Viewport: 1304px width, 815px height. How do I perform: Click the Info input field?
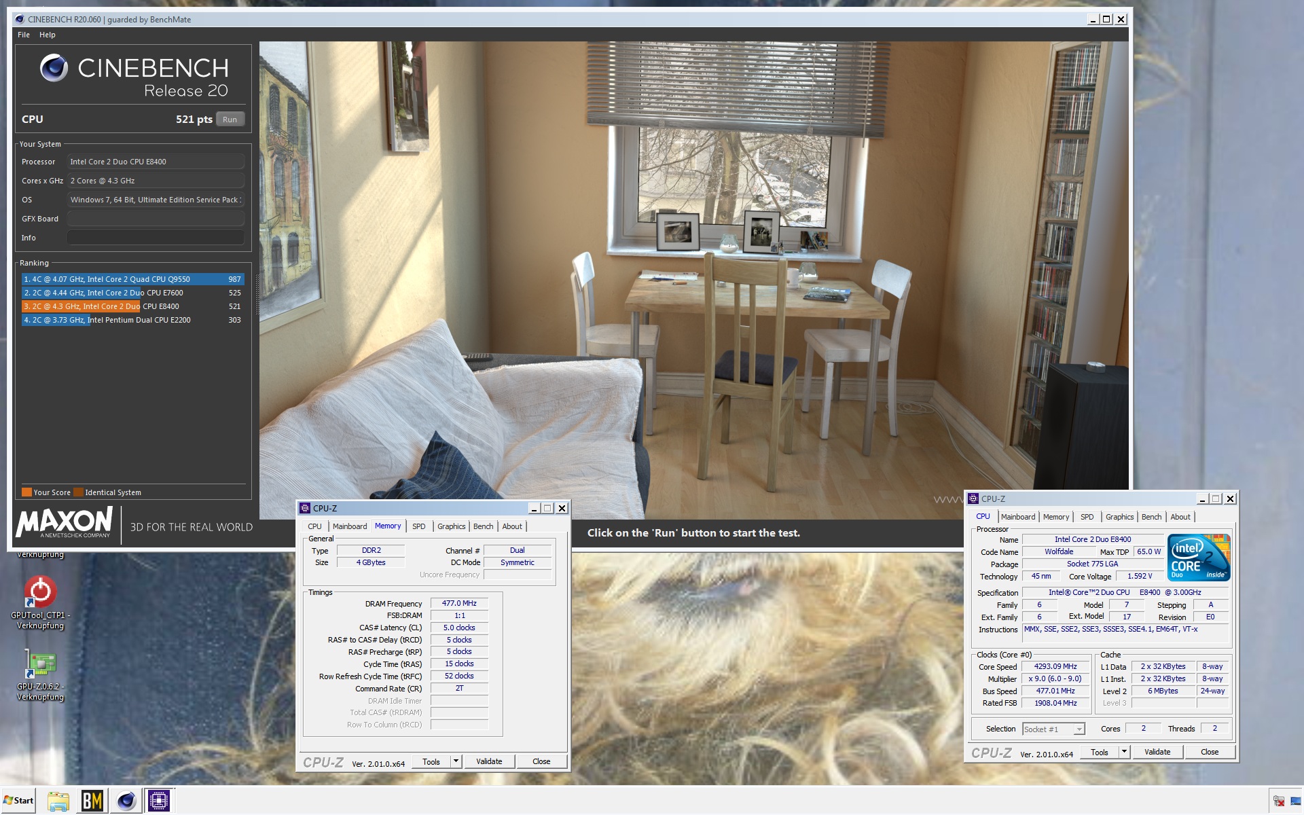click(x=156, y=238)
